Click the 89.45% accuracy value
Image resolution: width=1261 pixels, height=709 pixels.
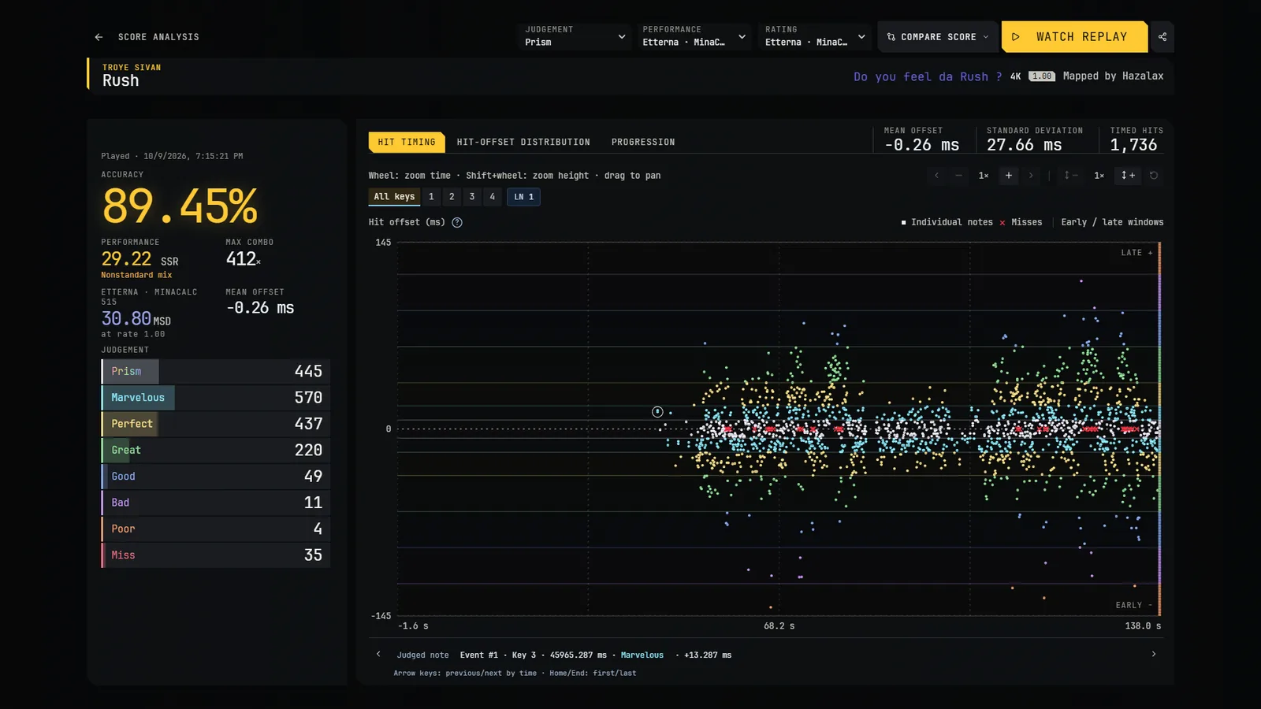click(x=180, y=206)
